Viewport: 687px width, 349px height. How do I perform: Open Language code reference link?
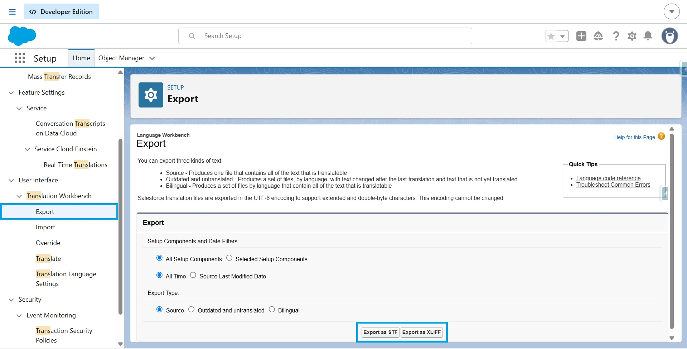click(608, 178)
